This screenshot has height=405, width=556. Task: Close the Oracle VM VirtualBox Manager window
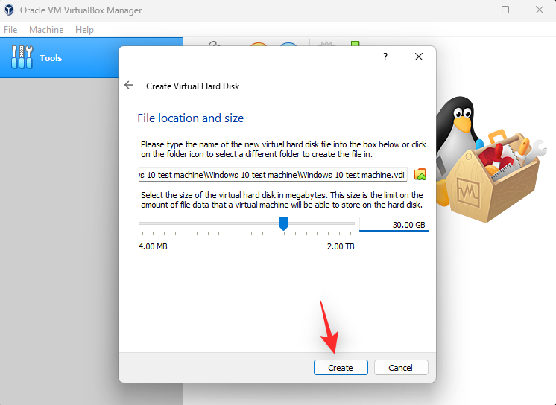pos(540,10)
